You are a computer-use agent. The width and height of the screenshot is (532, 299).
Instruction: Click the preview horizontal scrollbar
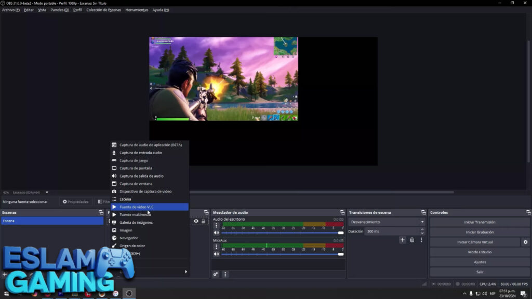(x=321, y=192)
